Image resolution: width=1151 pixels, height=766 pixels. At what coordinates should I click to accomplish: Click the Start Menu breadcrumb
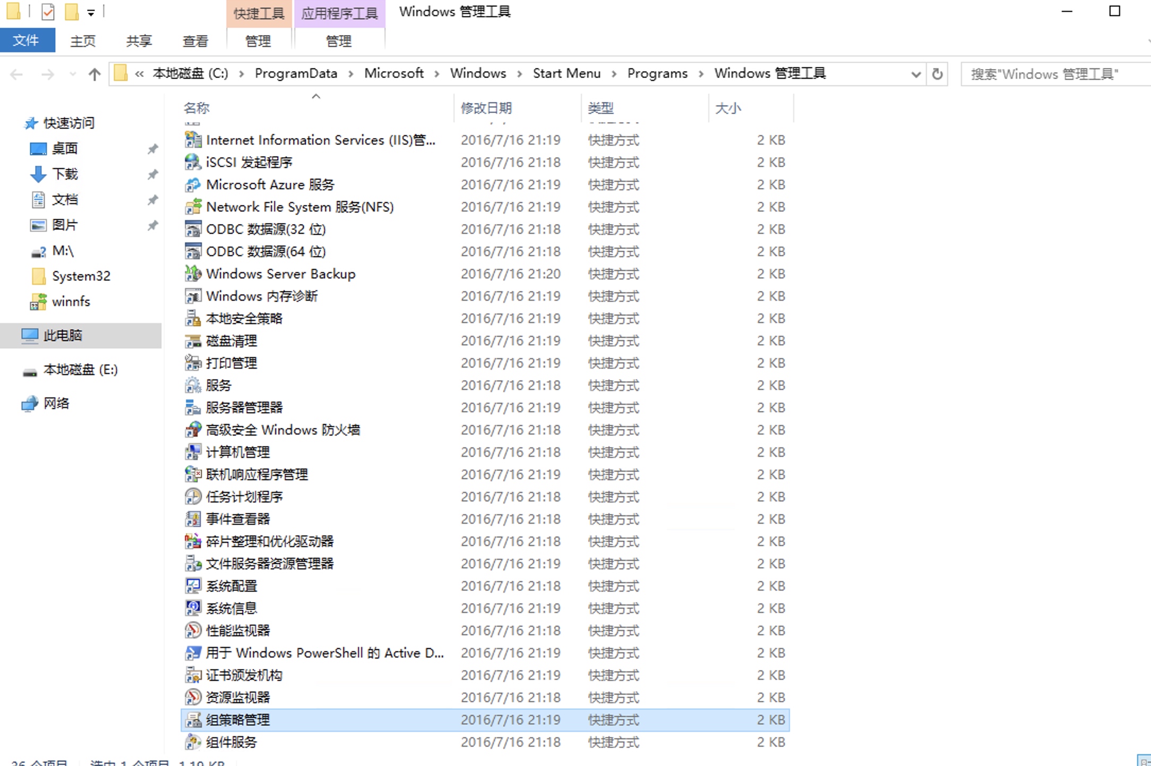pyautogui.click(x=567, y=73)
